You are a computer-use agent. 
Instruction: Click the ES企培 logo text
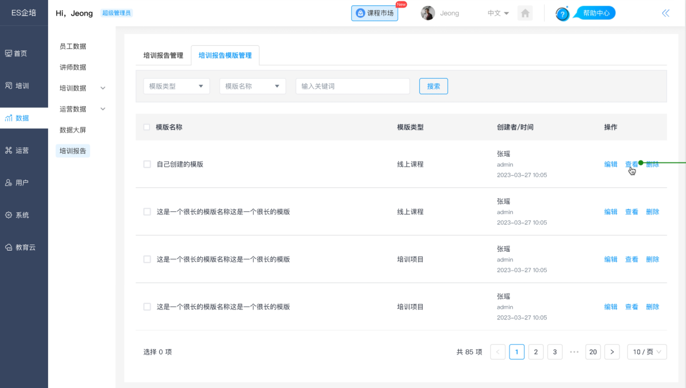tap(24, 13)
